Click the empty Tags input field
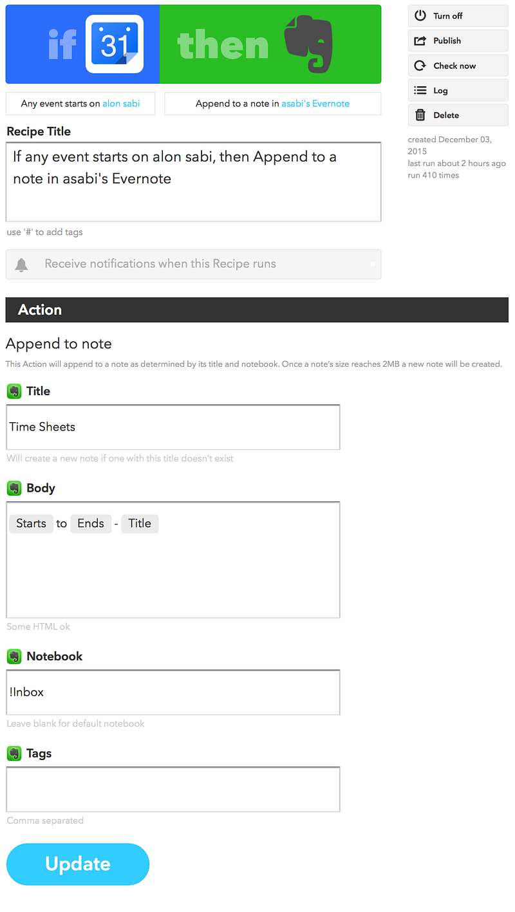 pos(173,789)
